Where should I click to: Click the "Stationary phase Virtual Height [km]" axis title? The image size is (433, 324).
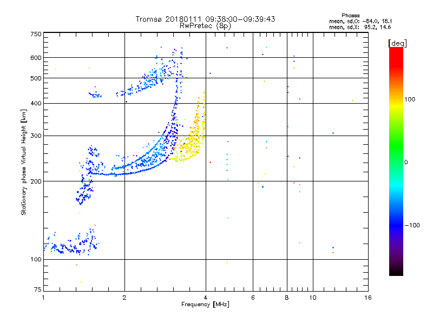point(23,162)
